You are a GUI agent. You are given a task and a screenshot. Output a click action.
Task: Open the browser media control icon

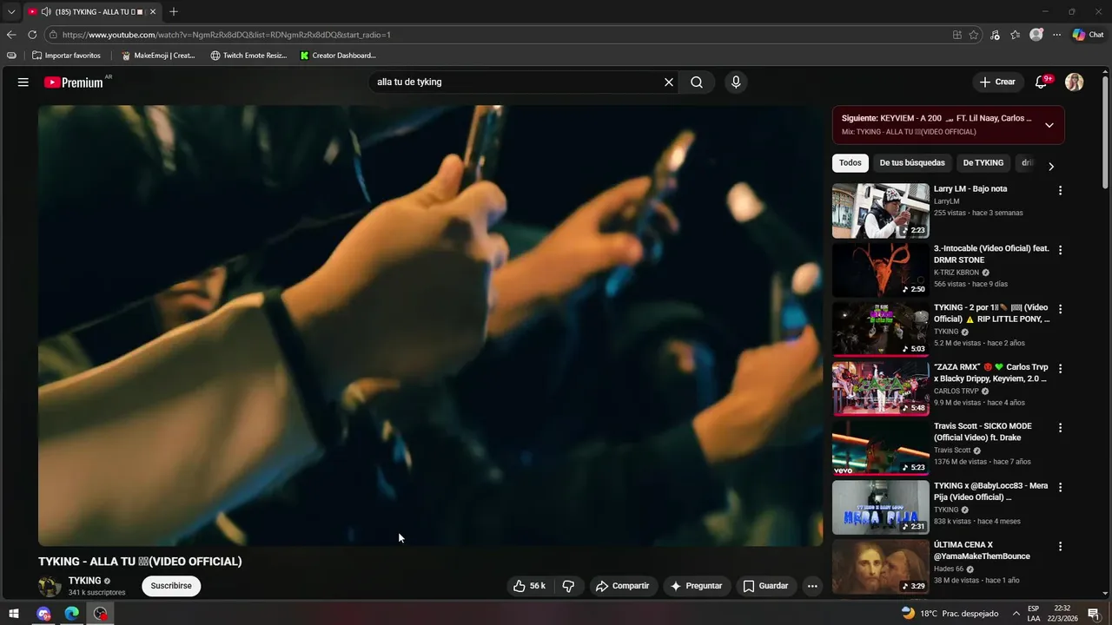click(x=995, y=35)
